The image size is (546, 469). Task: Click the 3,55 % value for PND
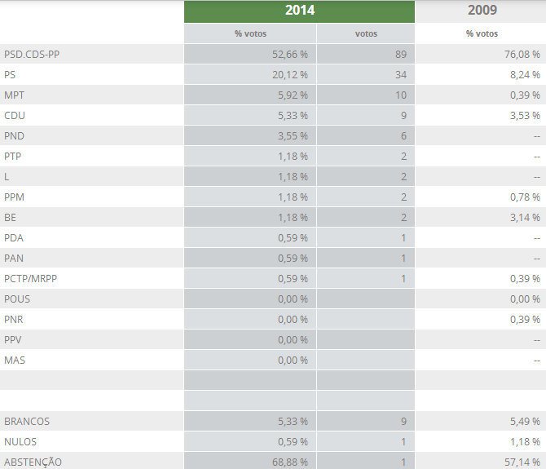coord(293,136)
